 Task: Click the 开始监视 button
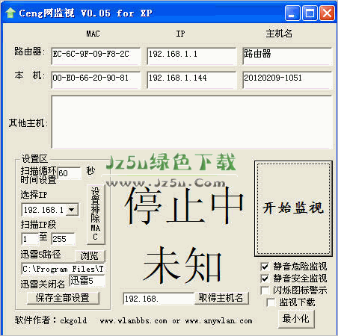point(293,208)
